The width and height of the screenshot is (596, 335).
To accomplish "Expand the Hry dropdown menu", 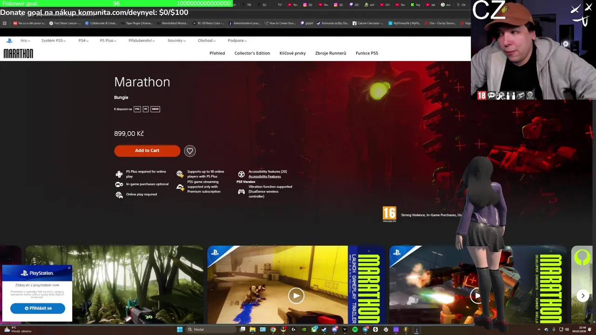I will pyautogui.click(x=25, y=40).
